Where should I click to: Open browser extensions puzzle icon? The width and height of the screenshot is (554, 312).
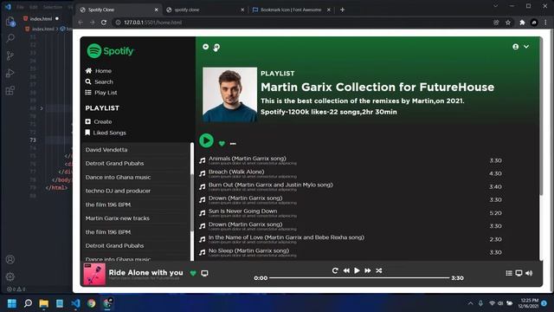522,23
